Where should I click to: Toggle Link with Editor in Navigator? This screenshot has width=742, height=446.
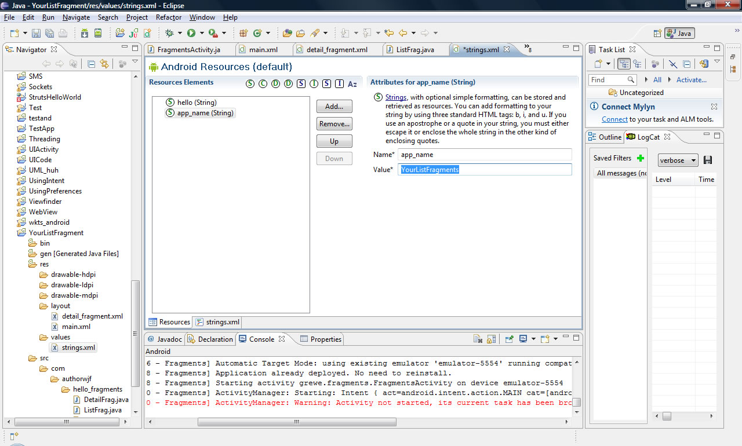pos(104,64)
